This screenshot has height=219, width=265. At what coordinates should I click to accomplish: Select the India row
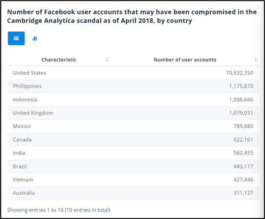click(133, 153)
